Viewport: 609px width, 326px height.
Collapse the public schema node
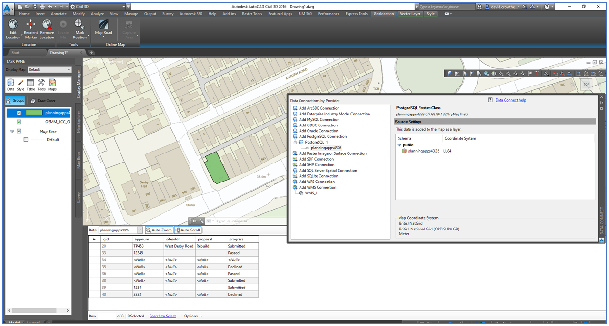pos(399,145)
